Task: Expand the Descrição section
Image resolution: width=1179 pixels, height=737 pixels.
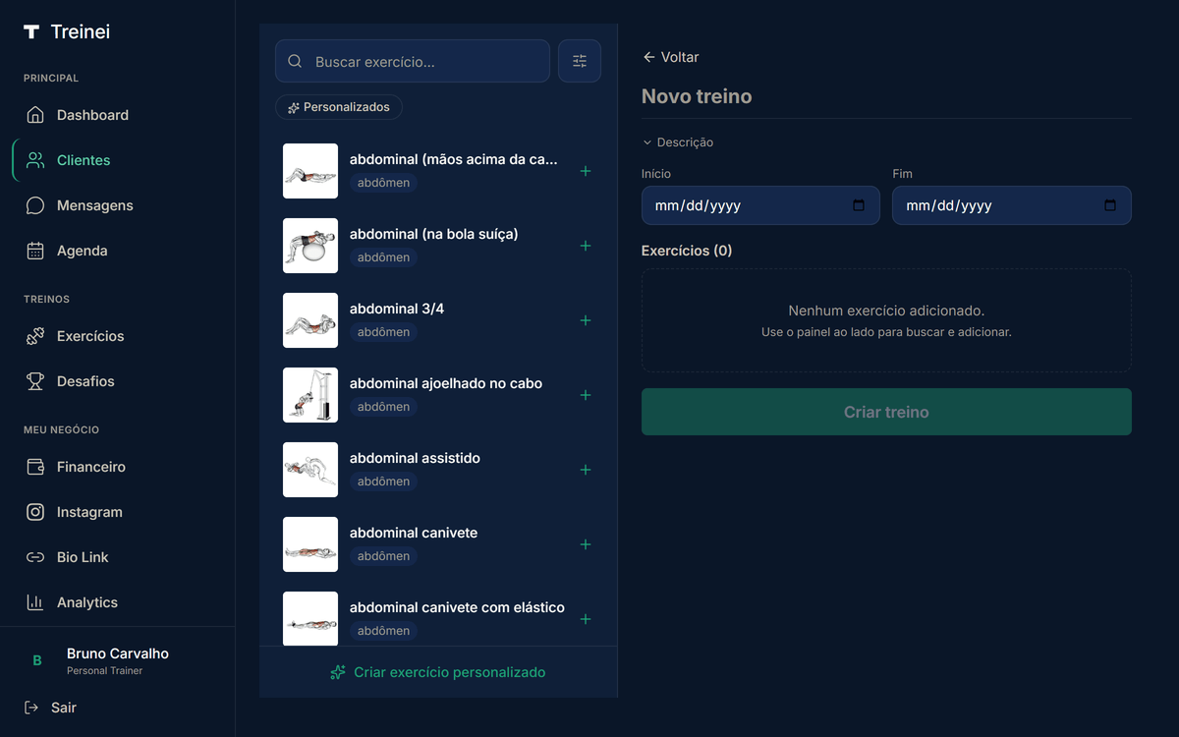Action: [678, 142]
